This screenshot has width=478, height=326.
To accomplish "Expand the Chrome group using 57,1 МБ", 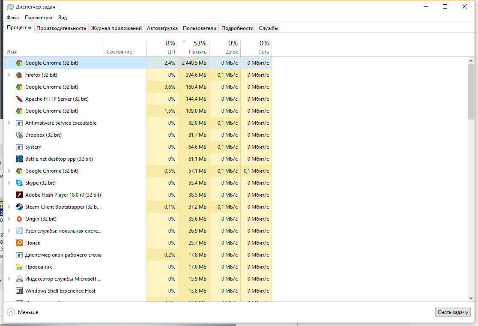I will click(9, 171).
